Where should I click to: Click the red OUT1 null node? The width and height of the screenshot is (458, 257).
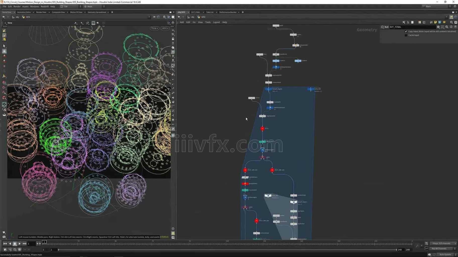click(x=262, y=128)
